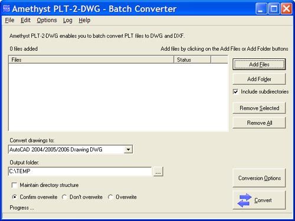295x221 pixels.
Task: Click the Remove All button
Action: tap(259, 123)
